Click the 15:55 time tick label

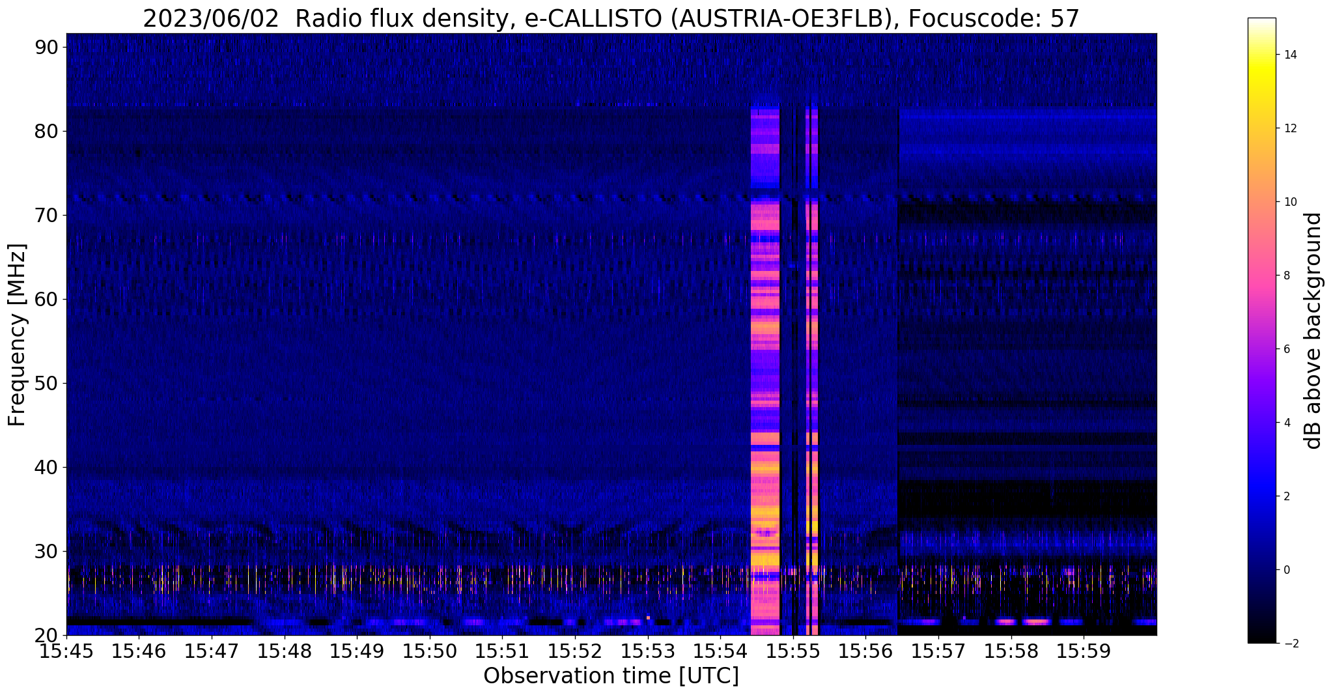coord(793,650)
